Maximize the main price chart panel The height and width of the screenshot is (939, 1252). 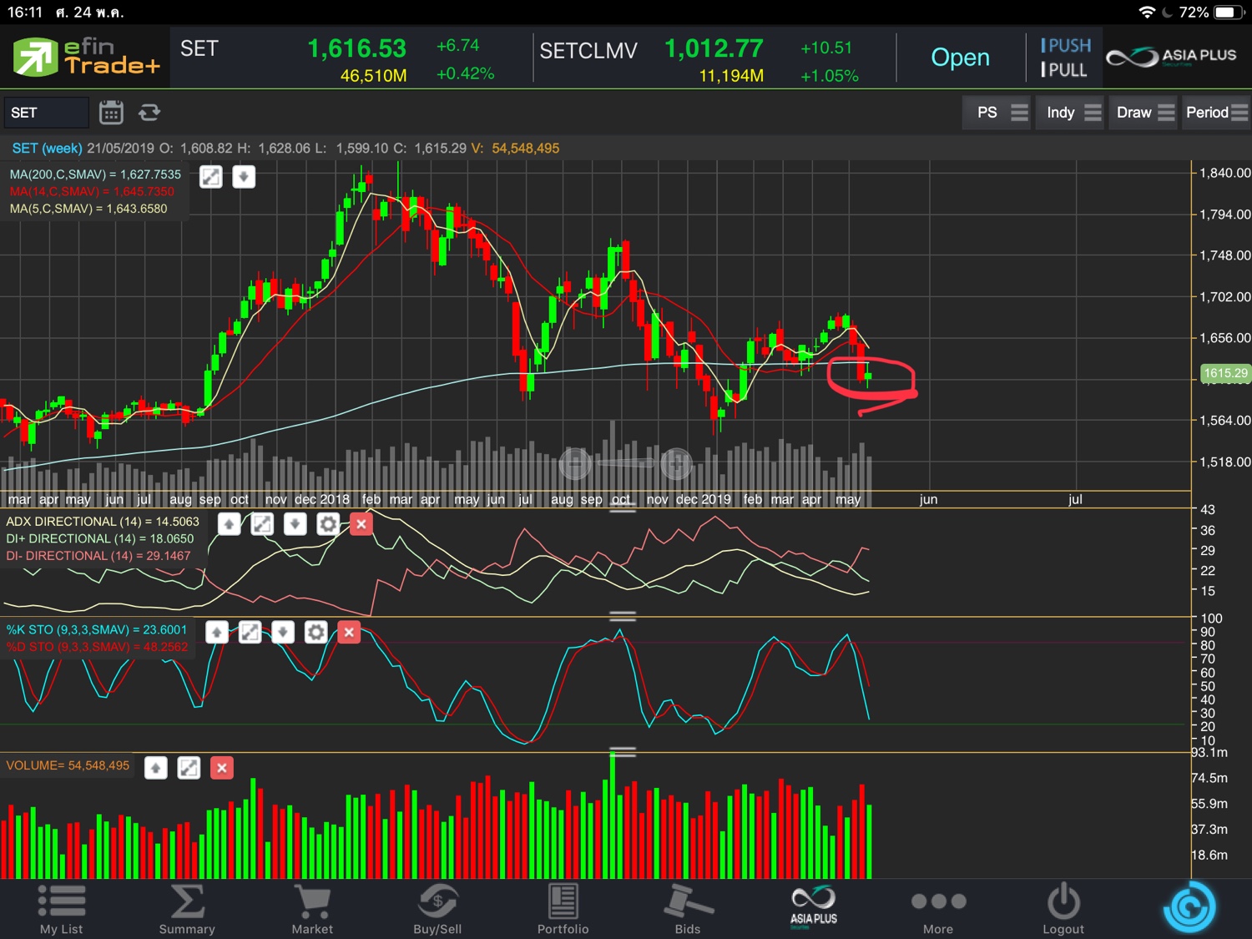click(x=211, y=177)
